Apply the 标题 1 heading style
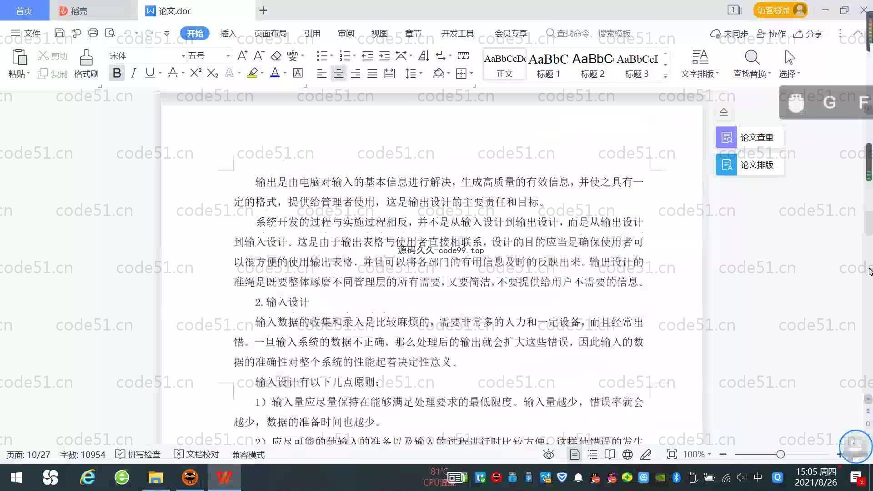 click(548, 65)
